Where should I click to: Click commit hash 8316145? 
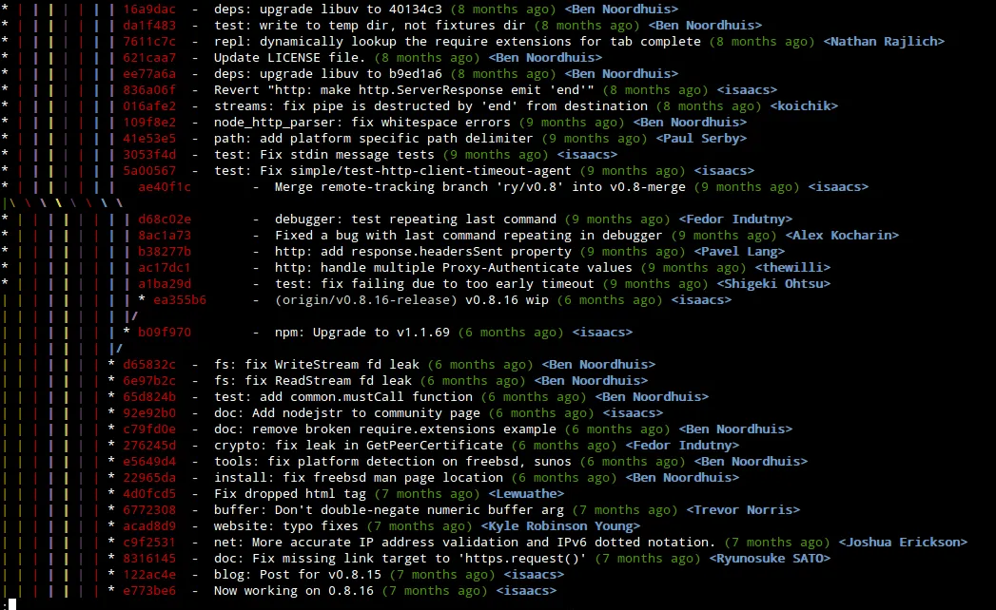149,559
